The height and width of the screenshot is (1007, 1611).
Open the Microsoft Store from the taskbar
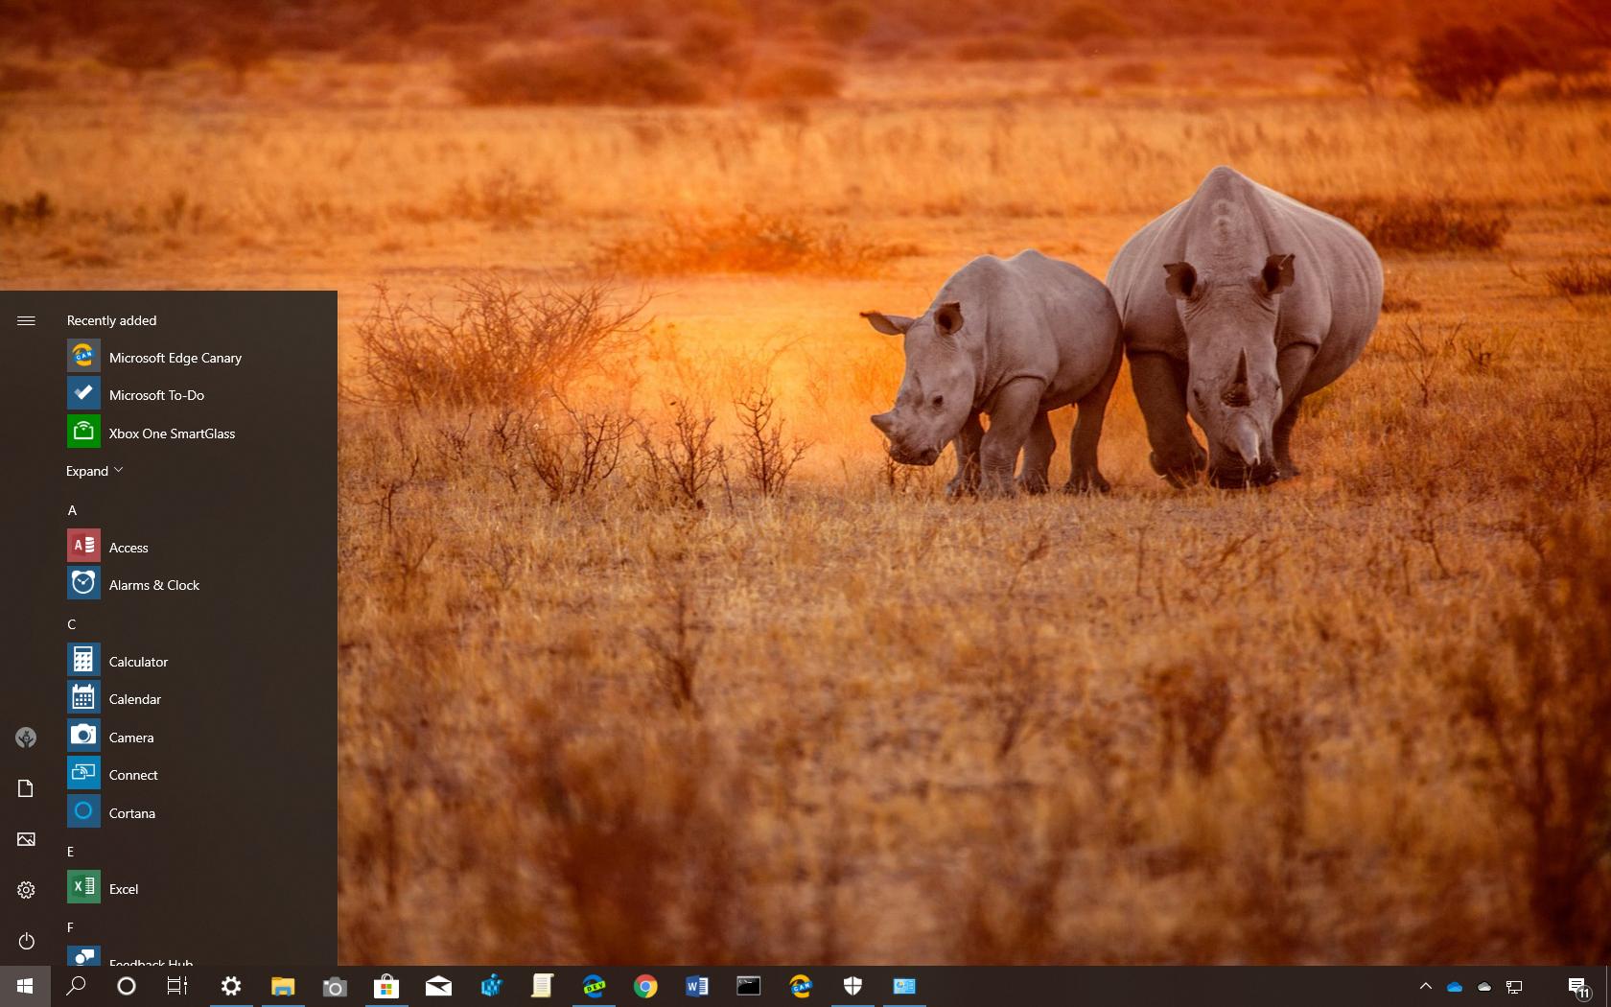pos(386,986)
